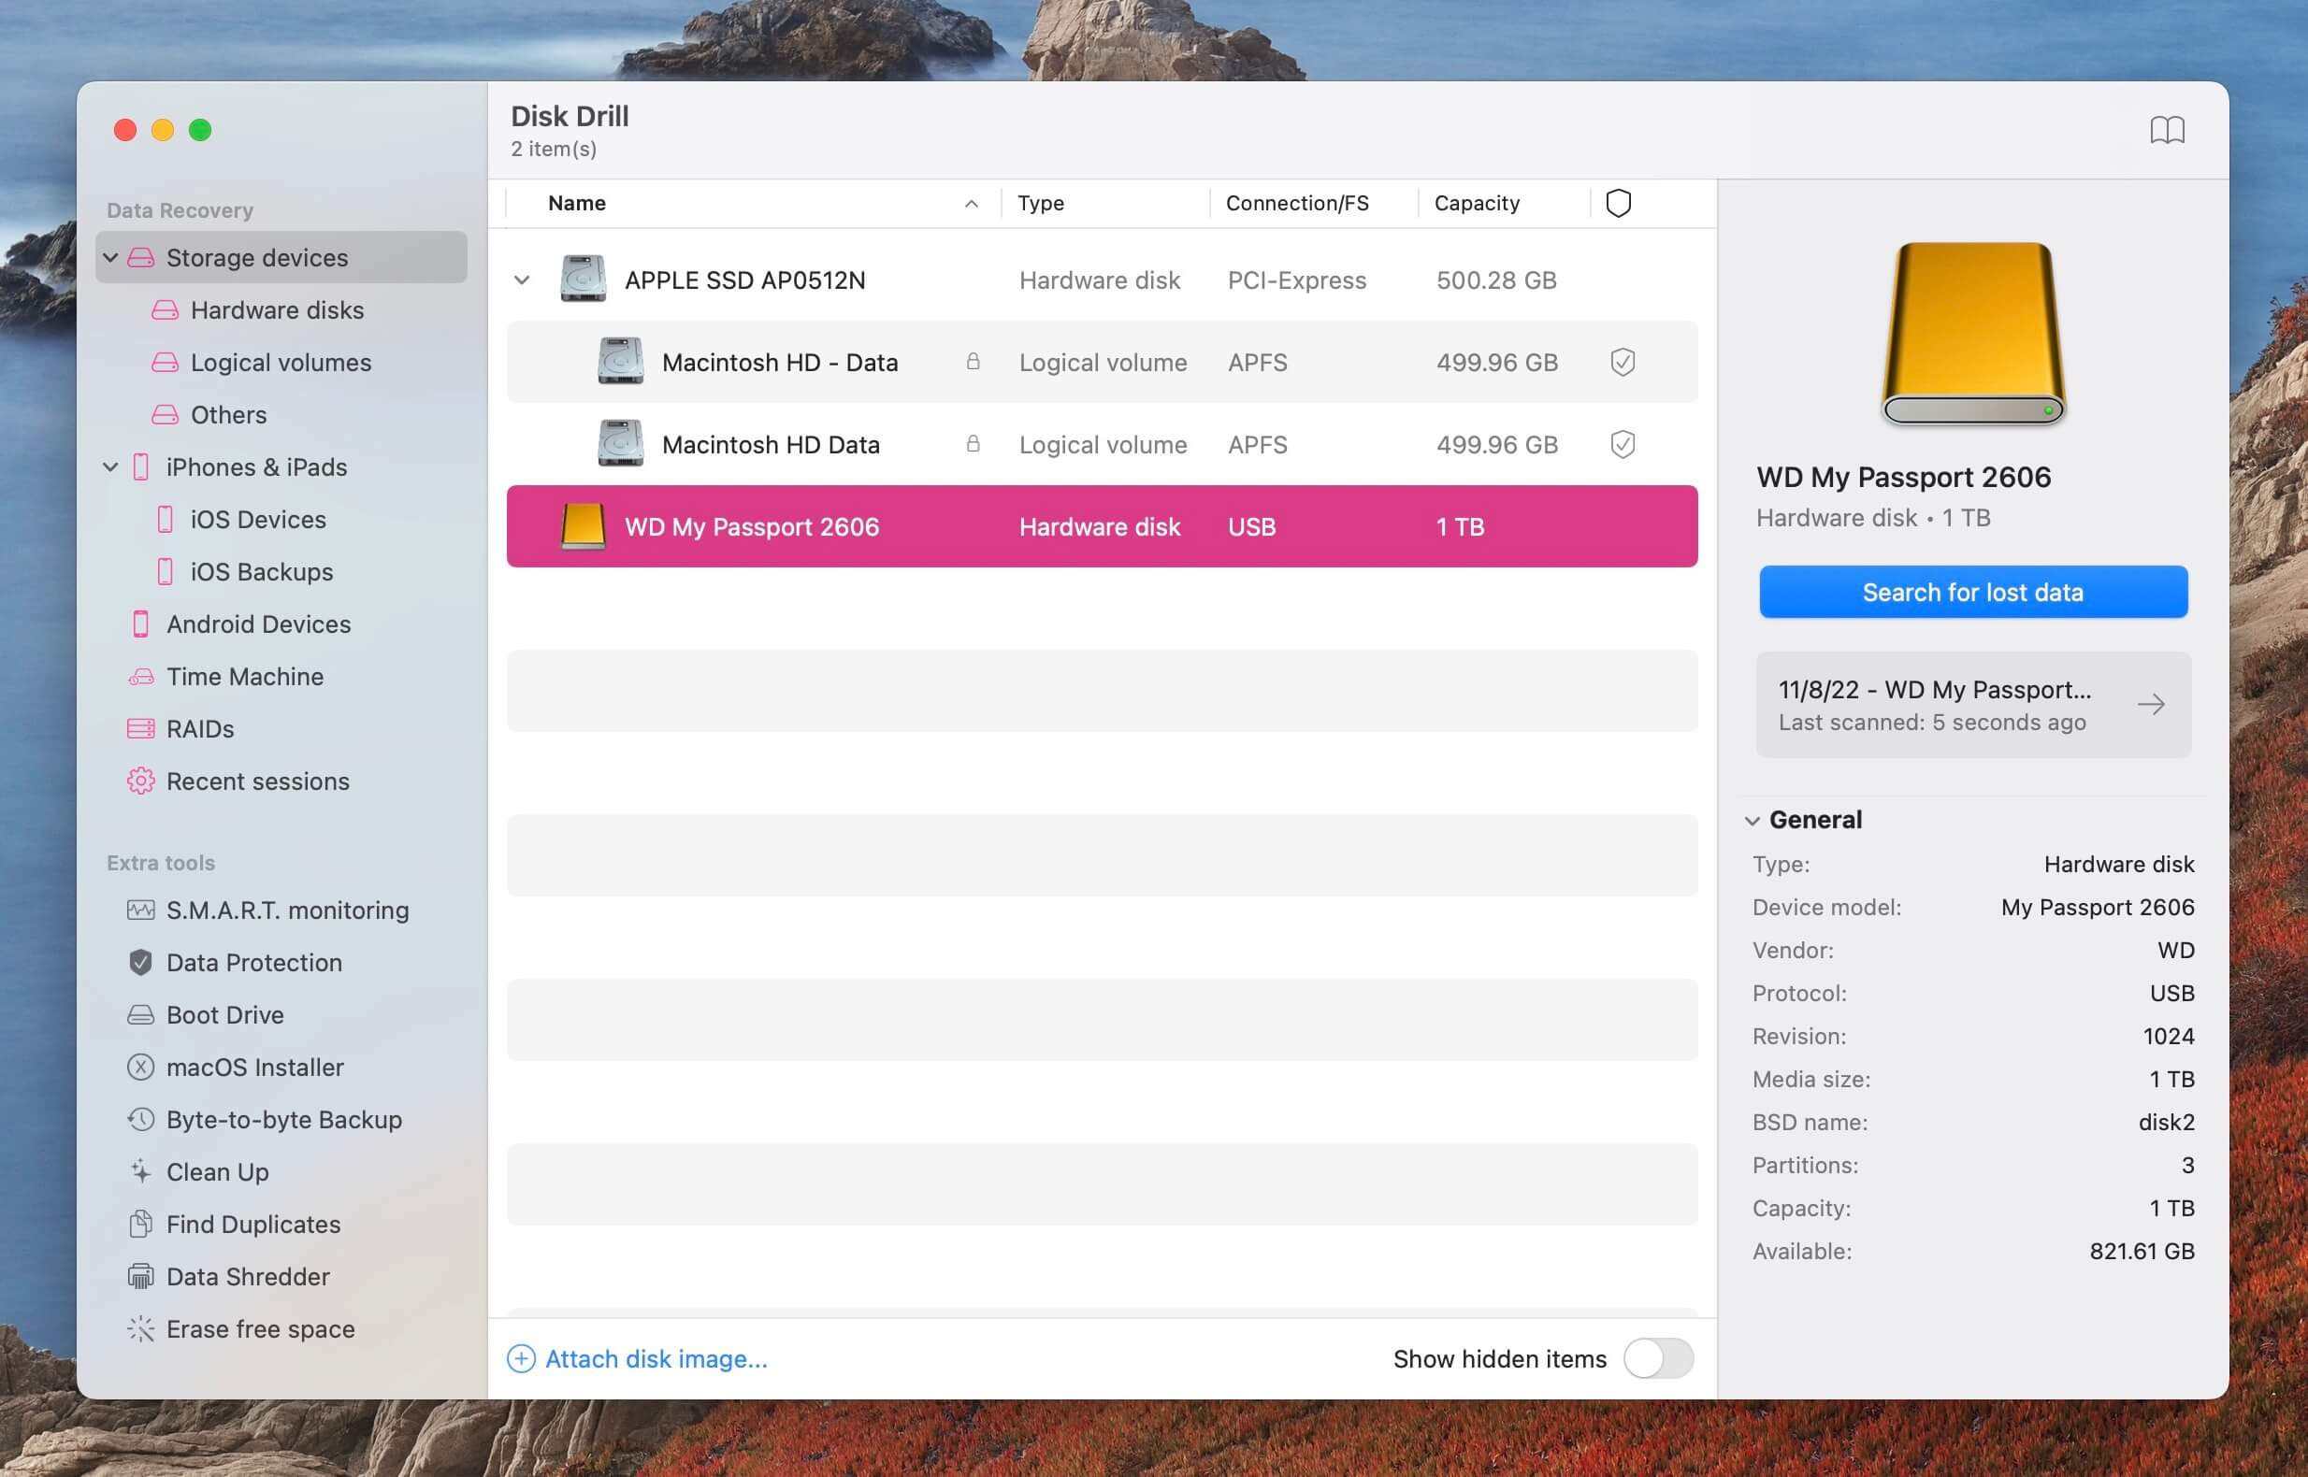Click the 500.28 GB capacity value
The height and width of the screenshot is (1477, 2308).
1496,280
